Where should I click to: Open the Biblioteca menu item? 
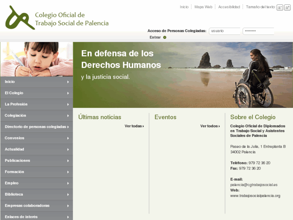click(x=37, y=194)
